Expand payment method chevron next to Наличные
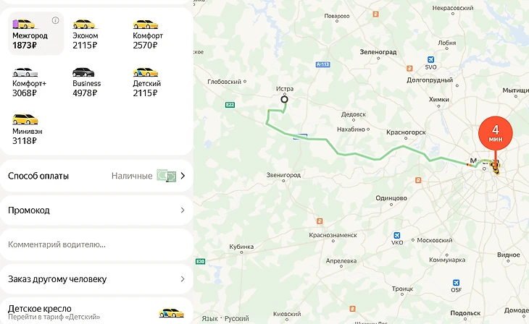Viewport: 529px width, 324px height. [x=183, y=176]
